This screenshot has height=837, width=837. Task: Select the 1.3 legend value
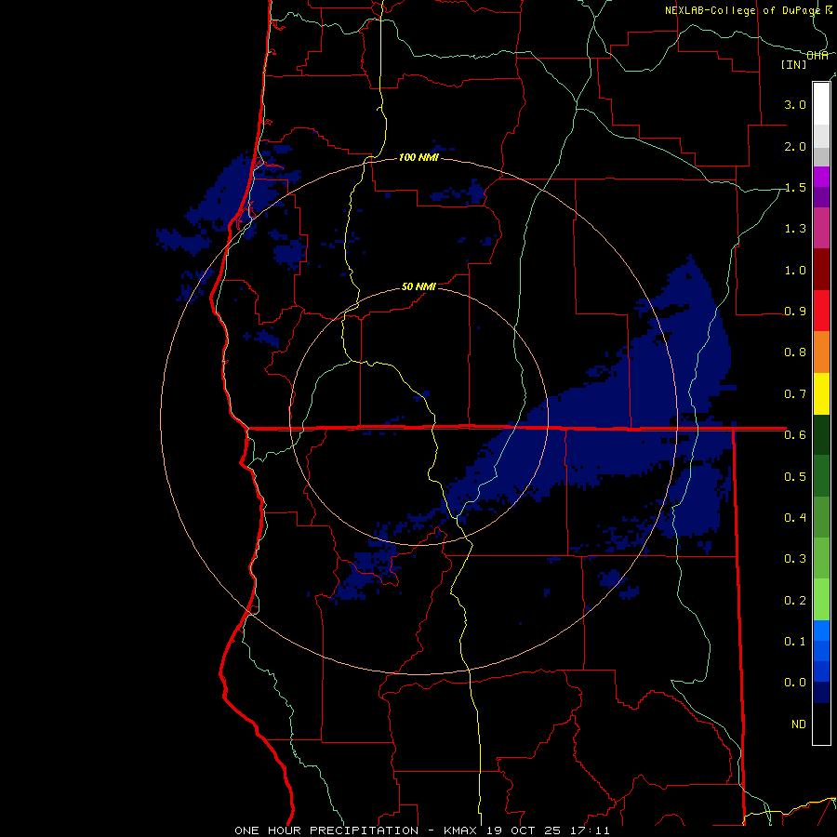(x=795, y=229)
